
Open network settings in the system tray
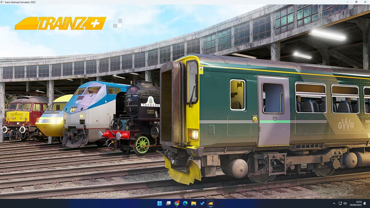[x=340, y=203]
